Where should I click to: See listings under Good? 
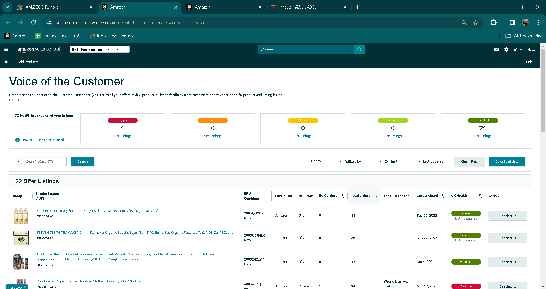[x=393, y=136]
